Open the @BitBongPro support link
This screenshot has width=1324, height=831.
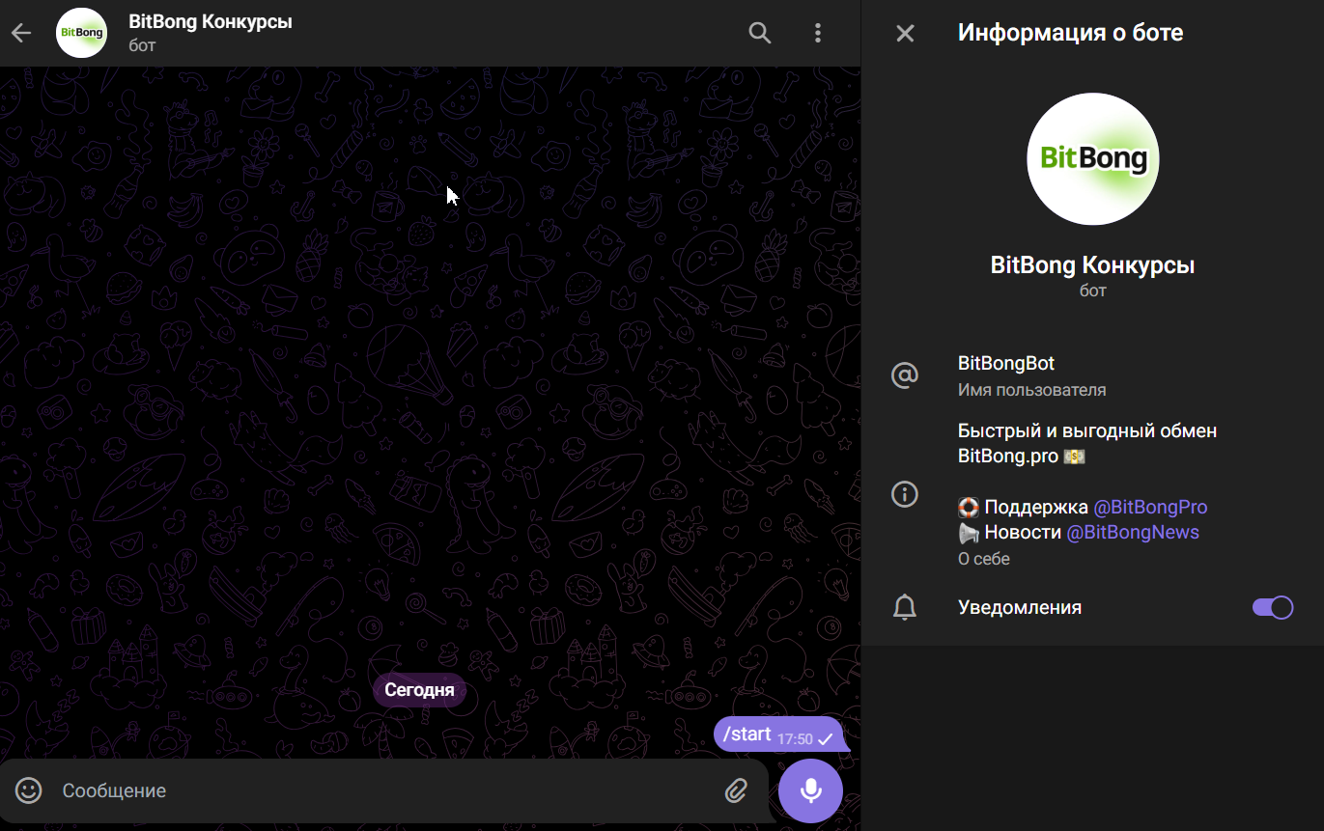coord(1150,507)
